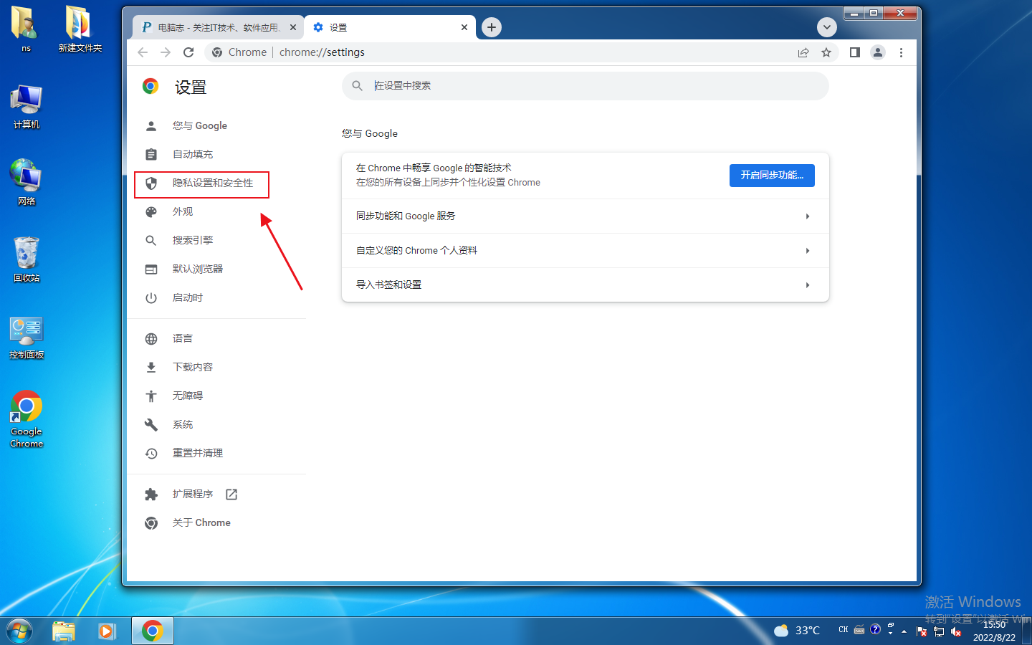The image size is (1032, 645).
Task: Click the external-link icon beside 扩展程序
Action: (x=231, y=494)
